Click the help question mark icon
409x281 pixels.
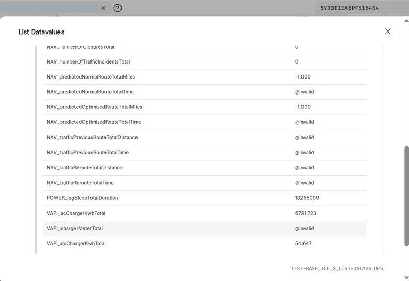click(117, 8)
